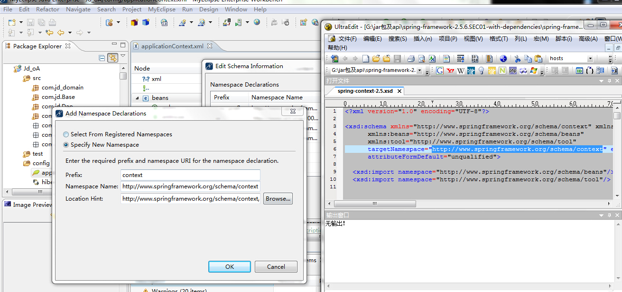The height and width of the screenshot is (292, 622).
Task: Click UltraEdit copy icon
Action: pyautogui.click(x=528, y=59)
